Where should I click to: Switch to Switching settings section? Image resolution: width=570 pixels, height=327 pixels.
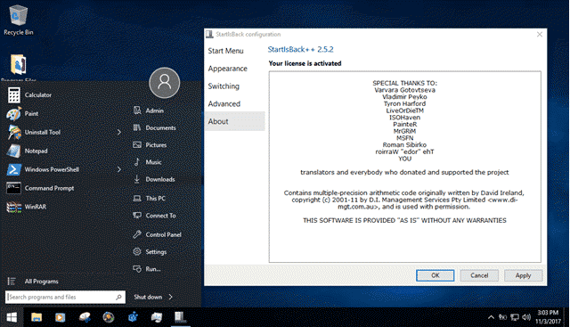coord(224,86)
